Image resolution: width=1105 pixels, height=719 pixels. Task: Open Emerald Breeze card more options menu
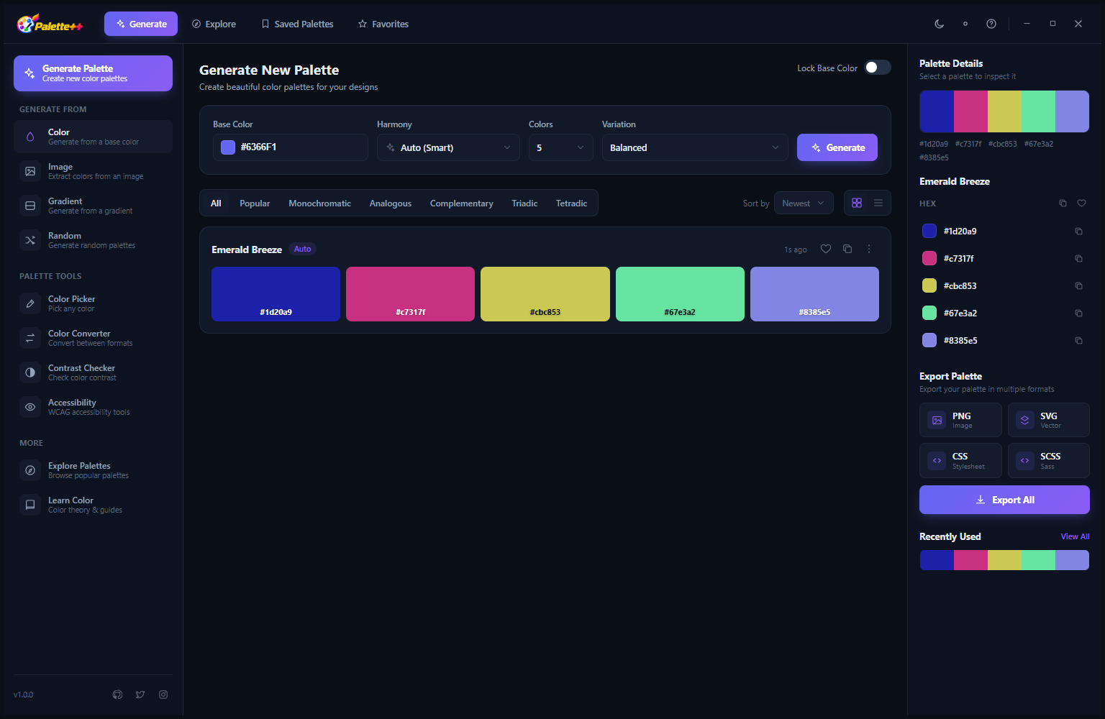click(869, 249)
